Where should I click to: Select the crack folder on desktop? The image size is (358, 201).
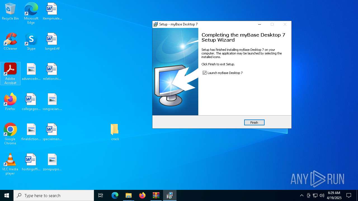point(115,132)
